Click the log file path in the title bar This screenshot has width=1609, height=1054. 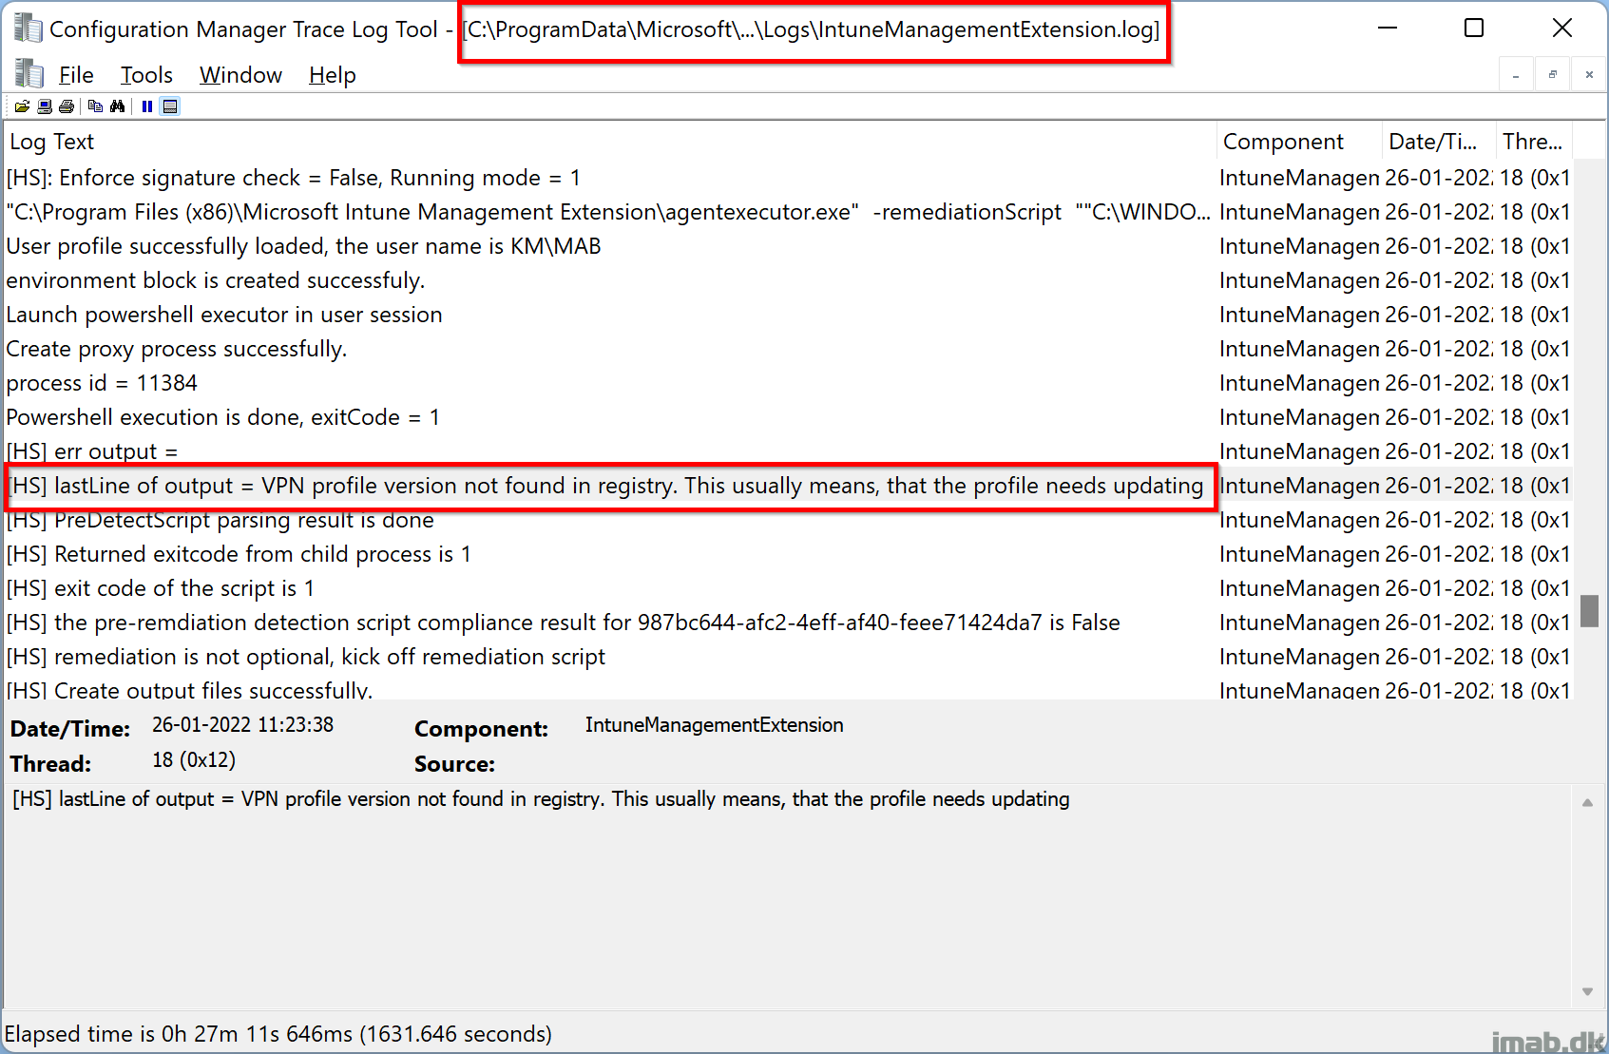click(811, 29)
